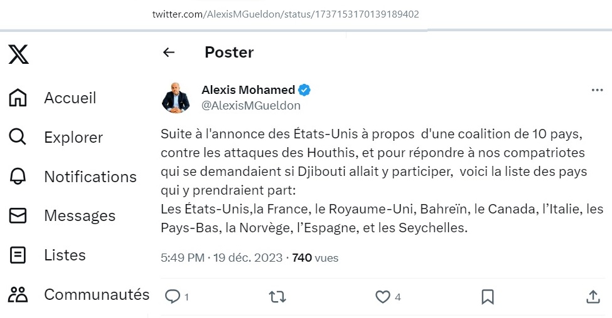Click the twitter.com URL address field

tap(286, 14)
